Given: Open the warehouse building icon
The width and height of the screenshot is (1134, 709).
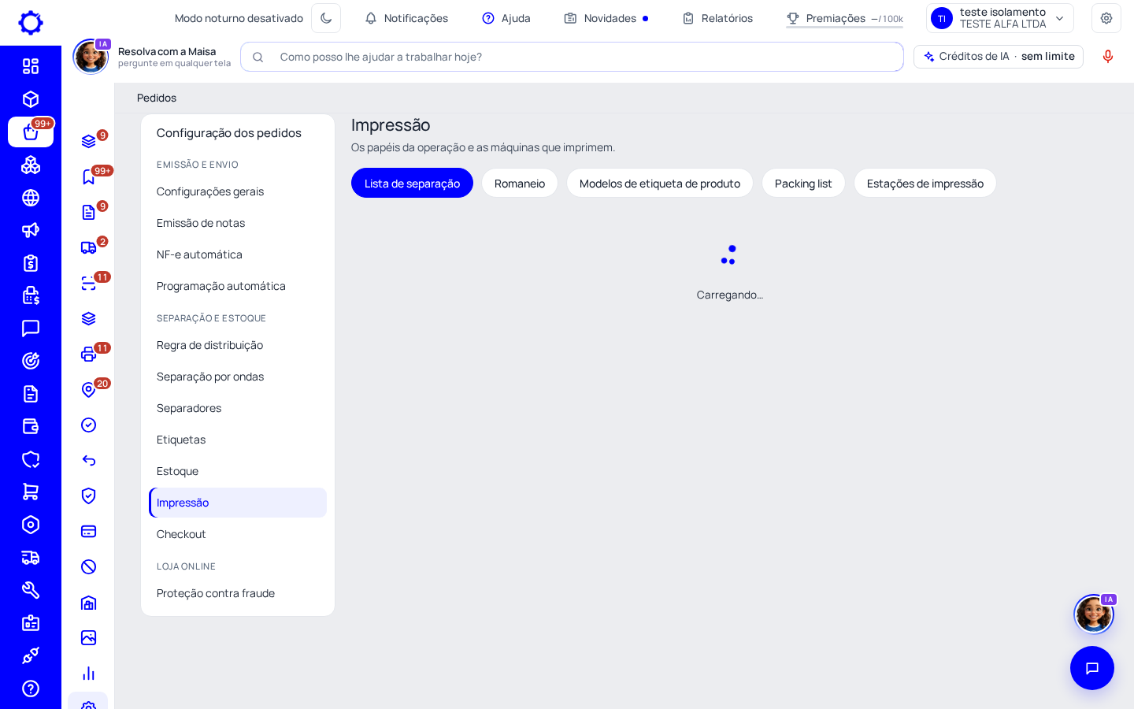Looking at the screenshot, I should click(x=89, y=602).
